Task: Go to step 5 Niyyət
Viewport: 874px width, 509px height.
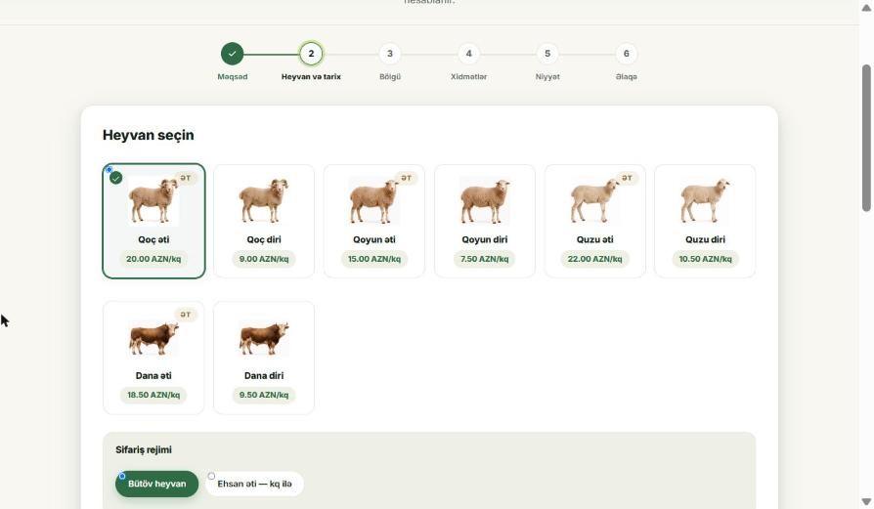Action: pyautogui.click(x=547, y=54)
